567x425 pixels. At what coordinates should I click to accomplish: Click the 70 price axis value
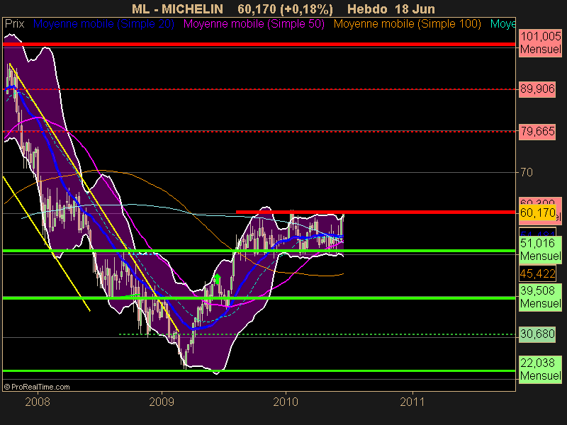tap(527, 172)
